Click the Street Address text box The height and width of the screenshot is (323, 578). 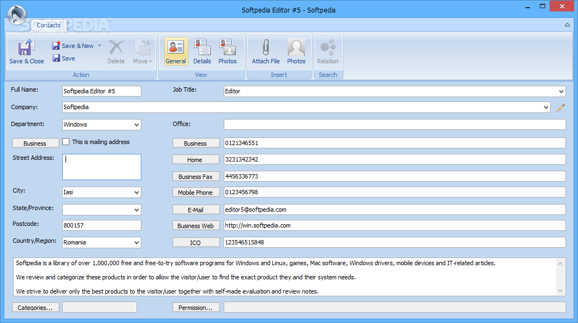pos(102,167)
